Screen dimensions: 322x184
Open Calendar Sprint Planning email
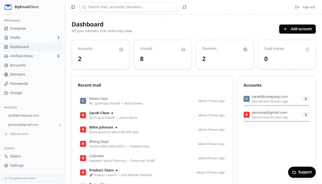(152, 158)
